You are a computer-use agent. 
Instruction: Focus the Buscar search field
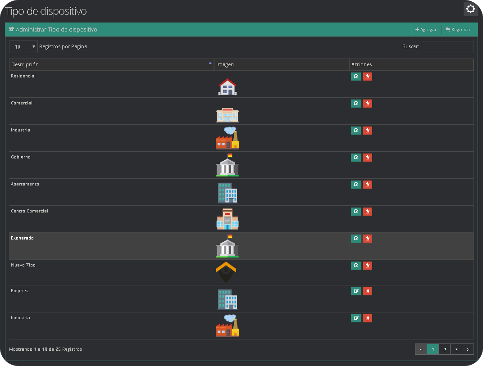(447, 47)
